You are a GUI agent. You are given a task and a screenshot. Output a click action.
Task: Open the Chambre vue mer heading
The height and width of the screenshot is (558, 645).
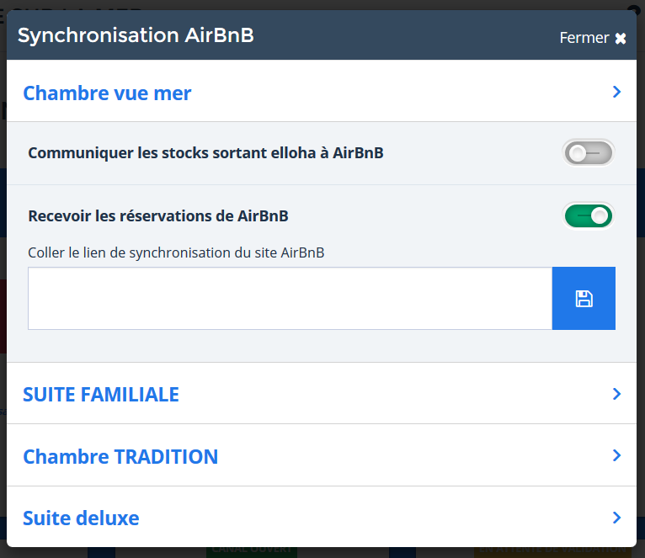tap(107, 93)
